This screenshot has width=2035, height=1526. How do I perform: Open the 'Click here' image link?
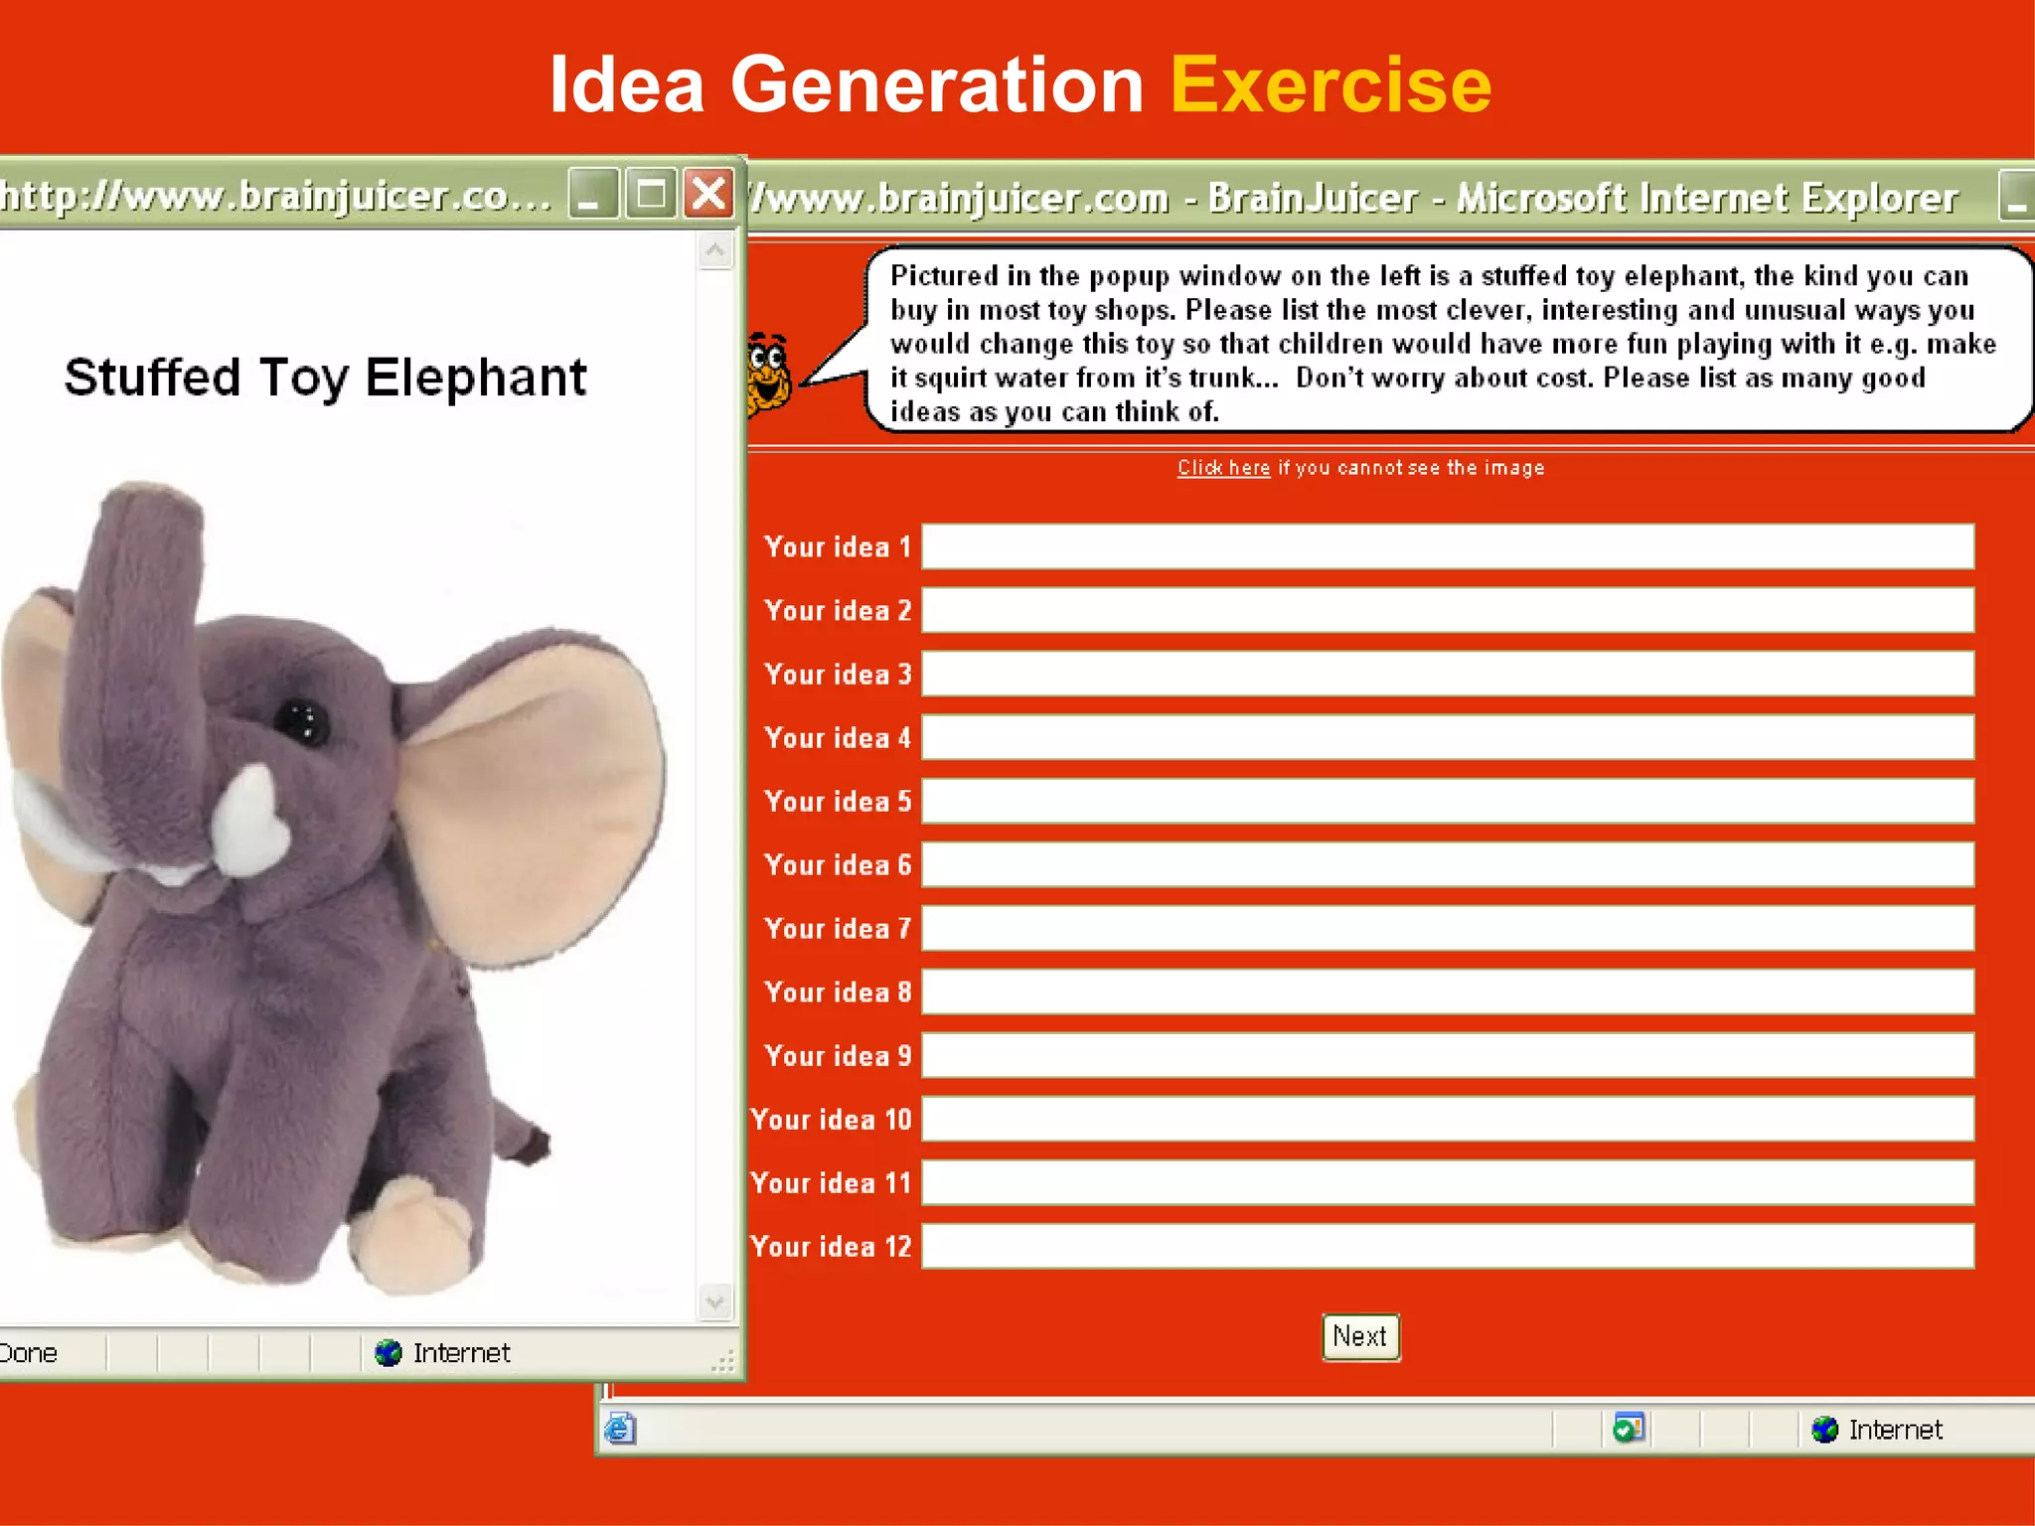click(1223, 468)
